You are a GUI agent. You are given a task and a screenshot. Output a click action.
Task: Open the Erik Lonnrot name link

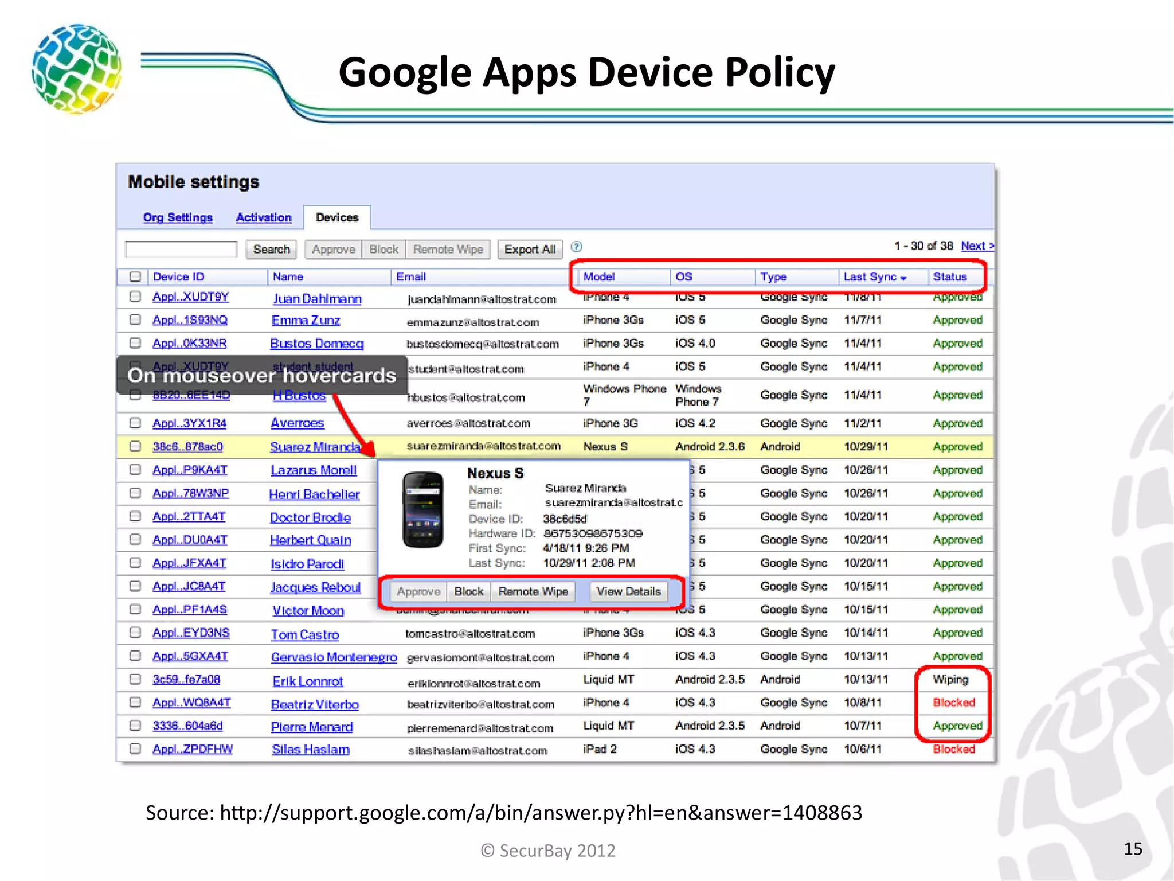coord(307,681)
